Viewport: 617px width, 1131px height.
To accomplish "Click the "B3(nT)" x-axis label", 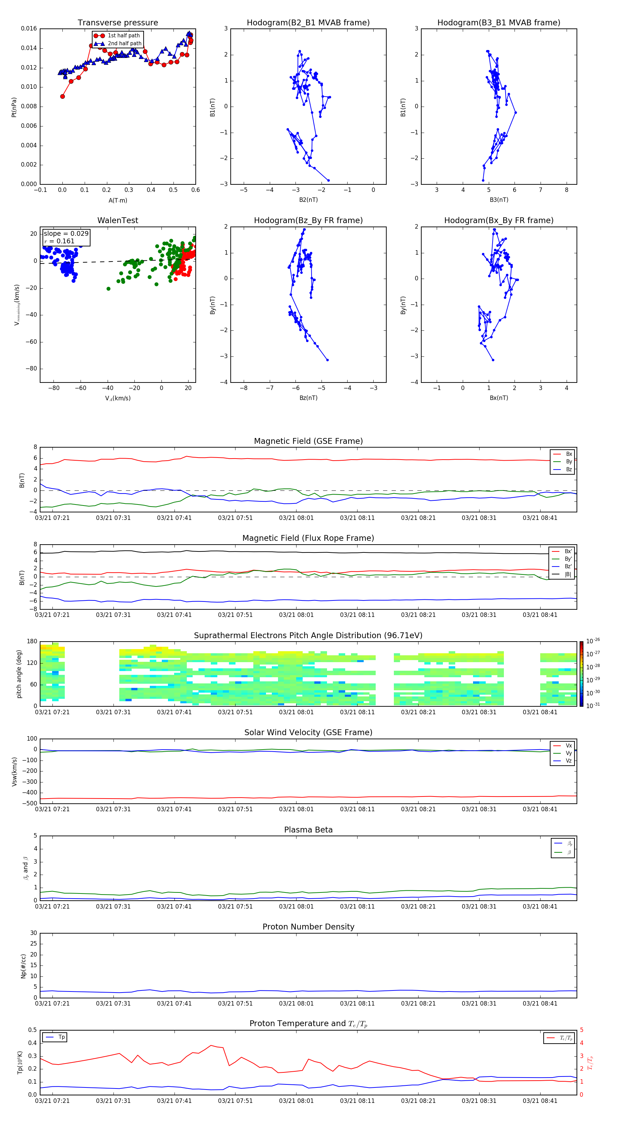I will click(x=499, y=200).
